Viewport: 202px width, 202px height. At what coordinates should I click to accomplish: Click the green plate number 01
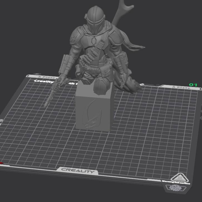coord(193,85)
